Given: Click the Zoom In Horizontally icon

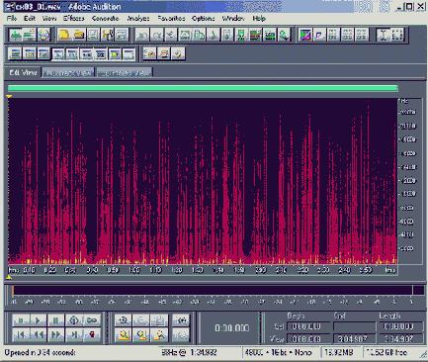Looking at the screenshot, I should tap(124, 320).
